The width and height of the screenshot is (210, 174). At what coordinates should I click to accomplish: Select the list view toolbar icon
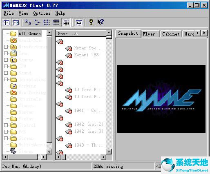point(47,22)
